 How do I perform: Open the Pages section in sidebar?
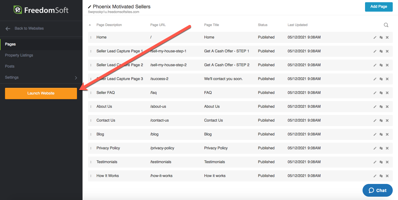click(11, 44)
